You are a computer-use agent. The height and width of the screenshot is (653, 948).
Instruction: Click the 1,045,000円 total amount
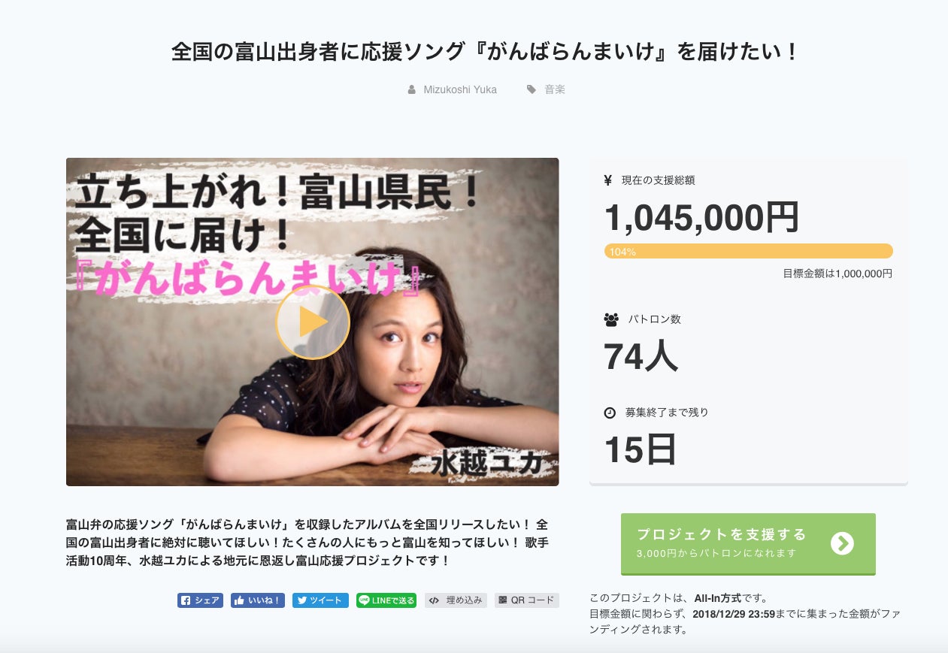tap(701, 217)
